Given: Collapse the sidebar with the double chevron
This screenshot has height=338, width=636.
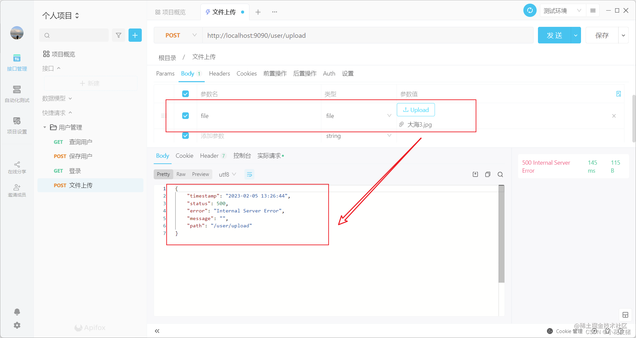Looking at the screenshot, I should [x=157, y=331].
